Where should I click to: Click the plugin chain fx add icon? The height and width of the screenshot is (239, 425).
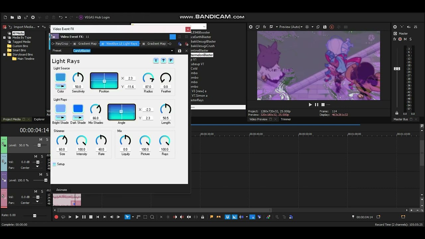[x=180, y=44]
